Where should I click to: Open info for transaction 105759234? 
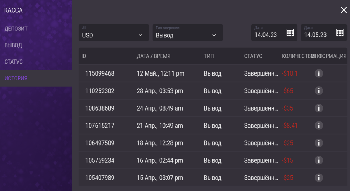319,160
